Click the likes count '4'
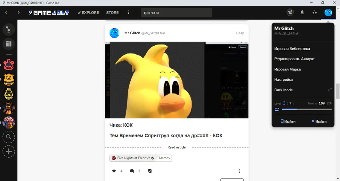 121,171
